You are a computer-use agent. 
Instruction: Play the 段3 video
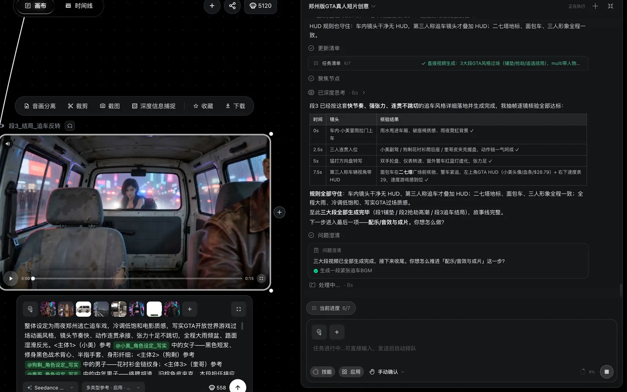(11, 278)
